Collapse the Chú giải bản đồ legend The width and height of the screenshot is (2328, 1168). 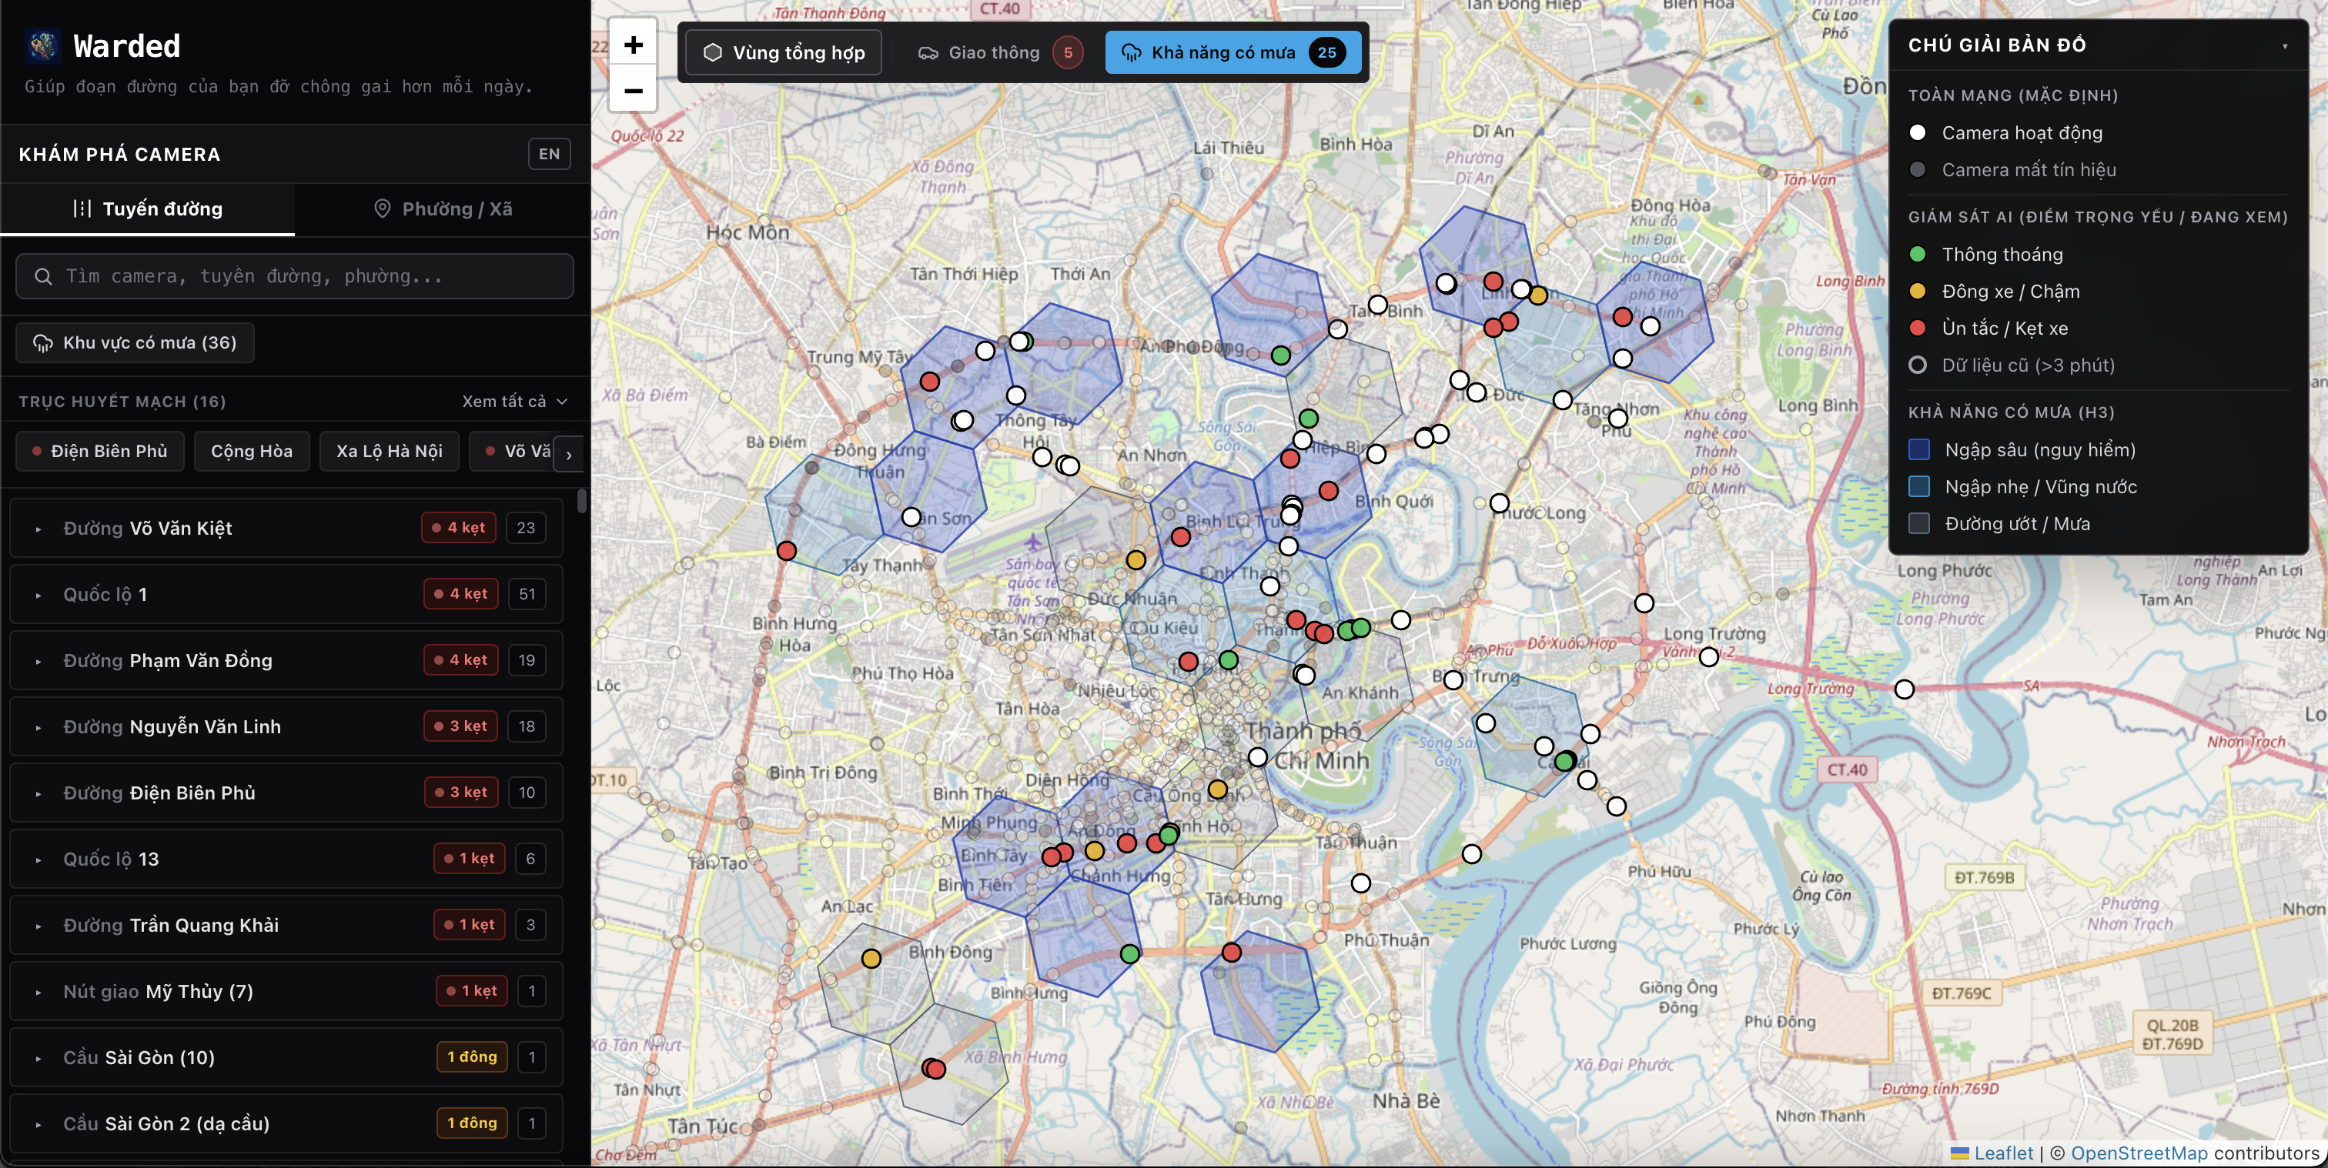point(2285,45)
